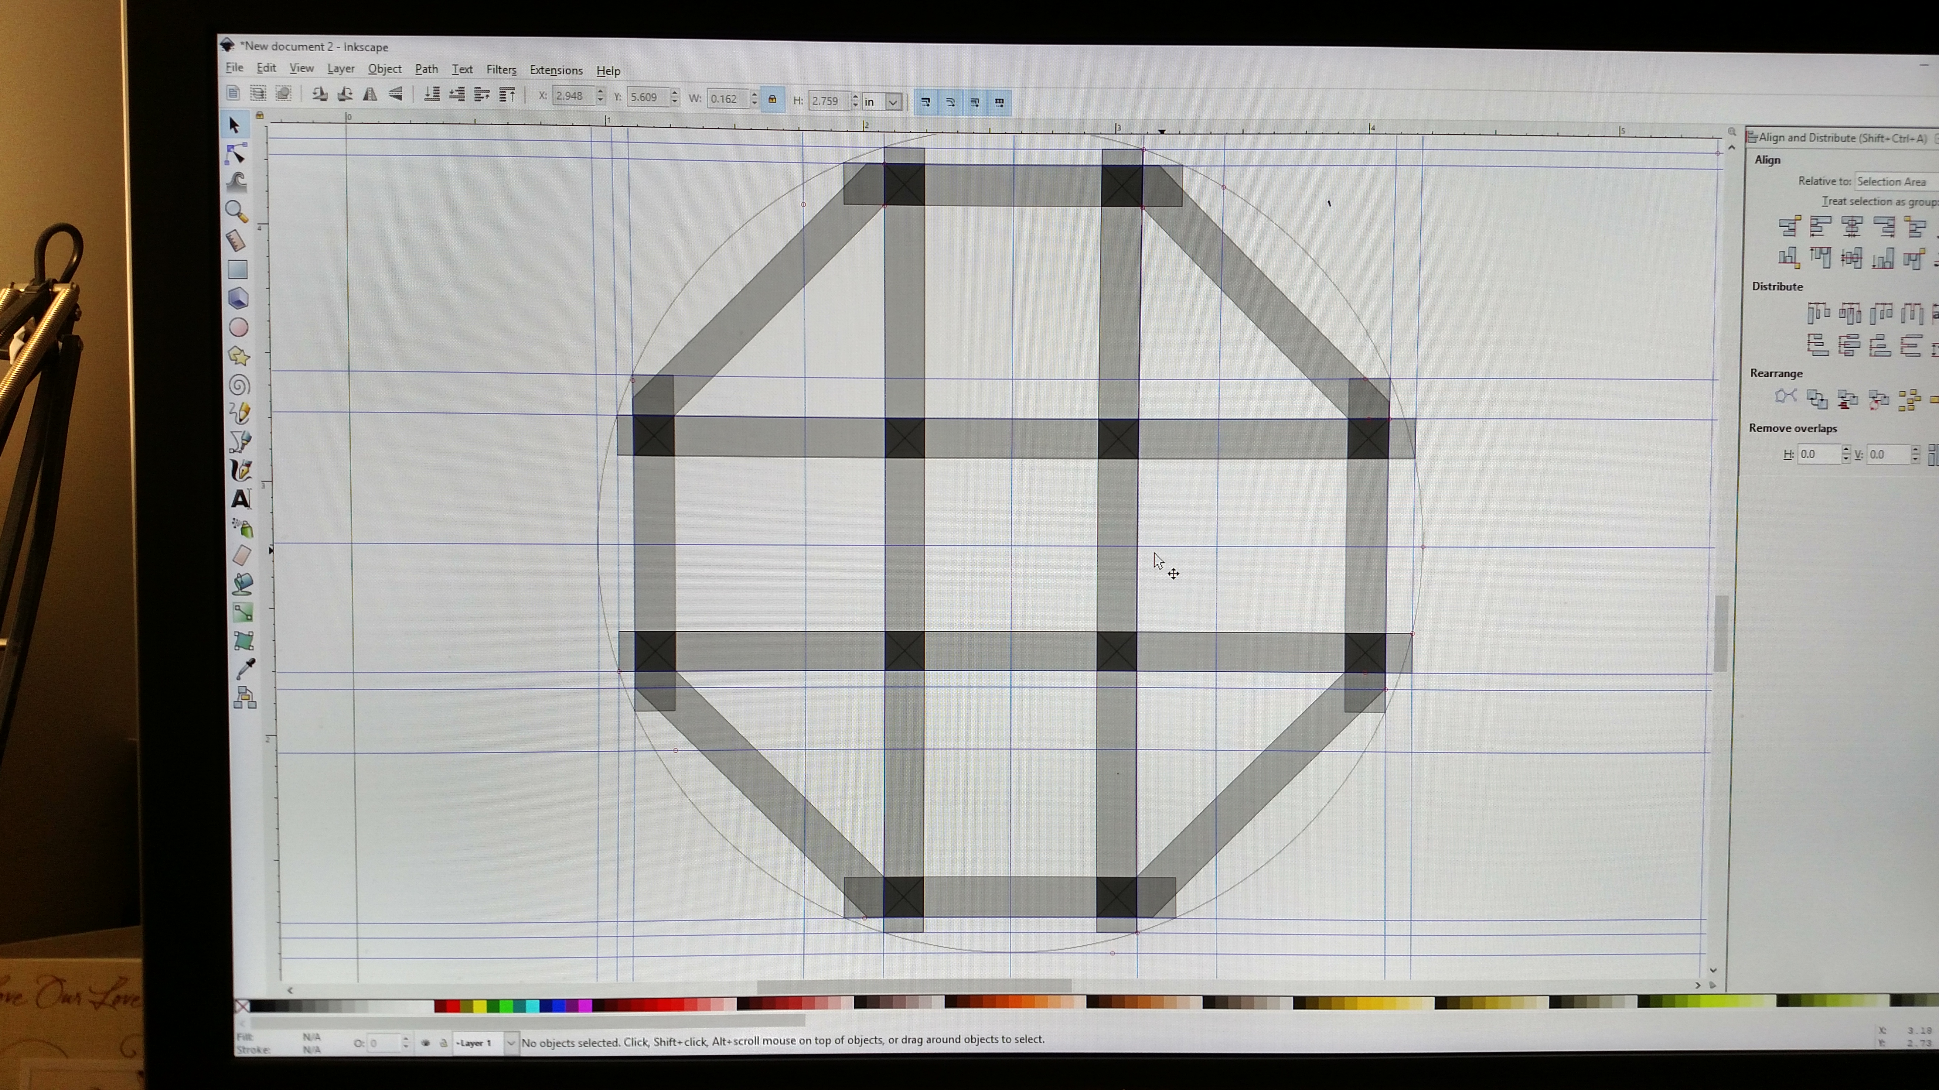
Task: Step the opacity O spinner
Action: (x=406, y=1043)
